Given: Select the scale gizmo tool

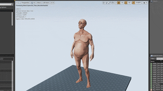Looking at the screenshot, I should (109, 3).
